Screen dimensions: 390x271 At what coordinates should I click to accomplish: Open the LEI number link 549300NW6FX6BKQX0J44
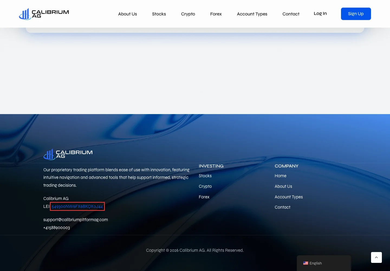tap(77, 207)
